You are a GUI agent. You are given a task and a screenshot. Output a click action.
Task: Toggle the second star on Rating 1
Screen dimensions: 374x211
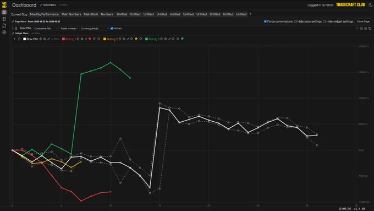pos(94,39)
